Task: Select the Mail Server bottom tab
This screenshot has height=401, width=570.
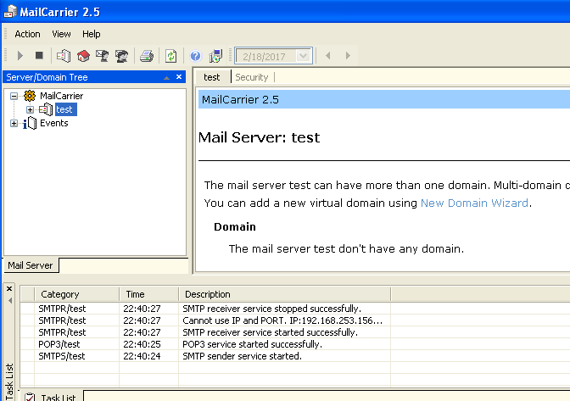Action: tap(31, 265)
